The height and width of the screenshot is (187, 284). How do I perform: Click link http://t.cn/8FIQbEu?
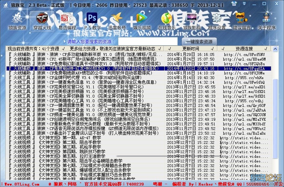click(244, 64)
